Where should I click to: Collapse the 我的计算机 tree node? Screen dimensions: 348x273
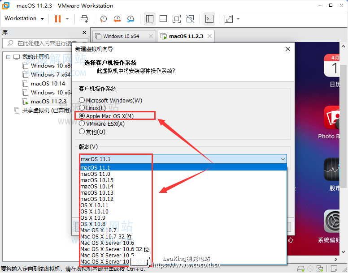click(8, 57)
